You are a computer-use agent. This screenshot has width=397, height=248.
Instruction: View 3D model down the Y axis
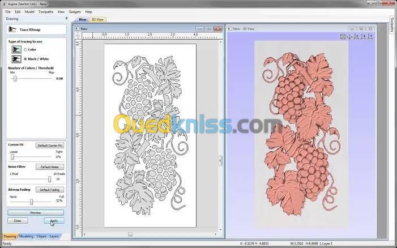[x=370, y=36]
